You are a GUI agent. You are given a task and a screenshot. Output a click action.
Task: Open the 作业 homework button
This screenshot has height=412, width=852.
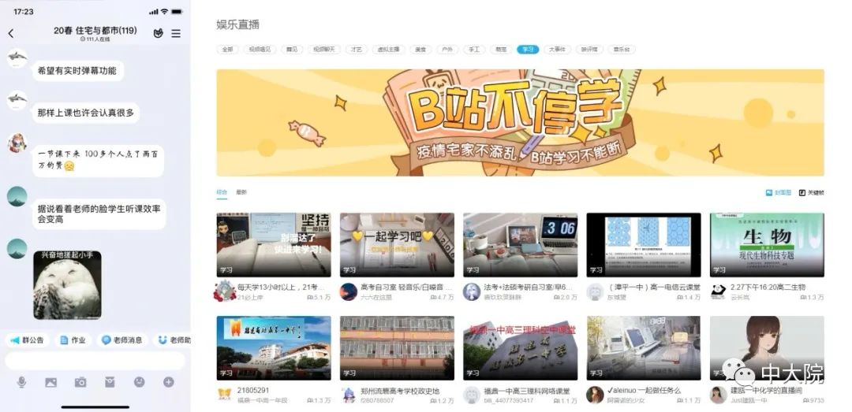coord(73,340)
